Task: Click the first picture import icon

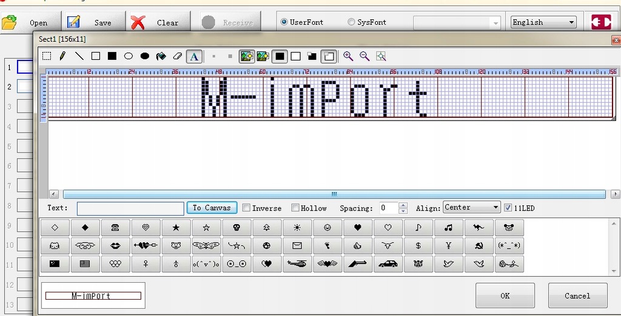Action: coord(247,56)
